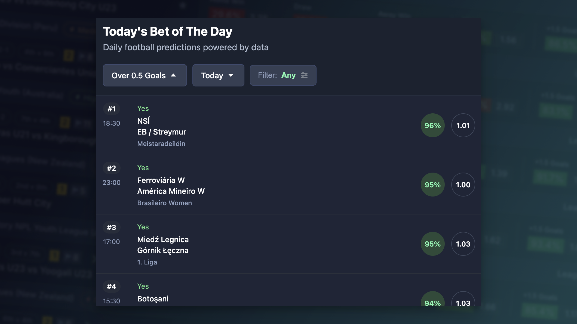This screenshot has height=324, width=577.
Task: Click the filter sliders icon
Action: (304, 75)
